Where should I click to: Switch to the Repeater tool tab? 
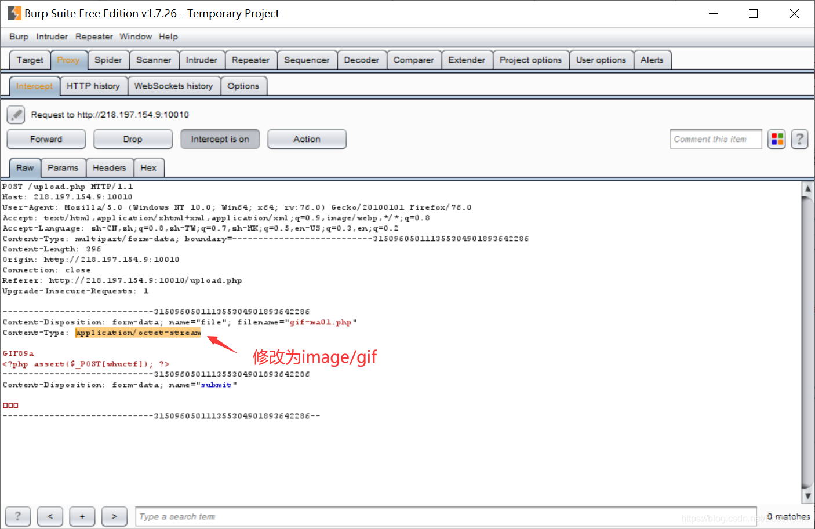pyautogui.click(x=250, y=60)
